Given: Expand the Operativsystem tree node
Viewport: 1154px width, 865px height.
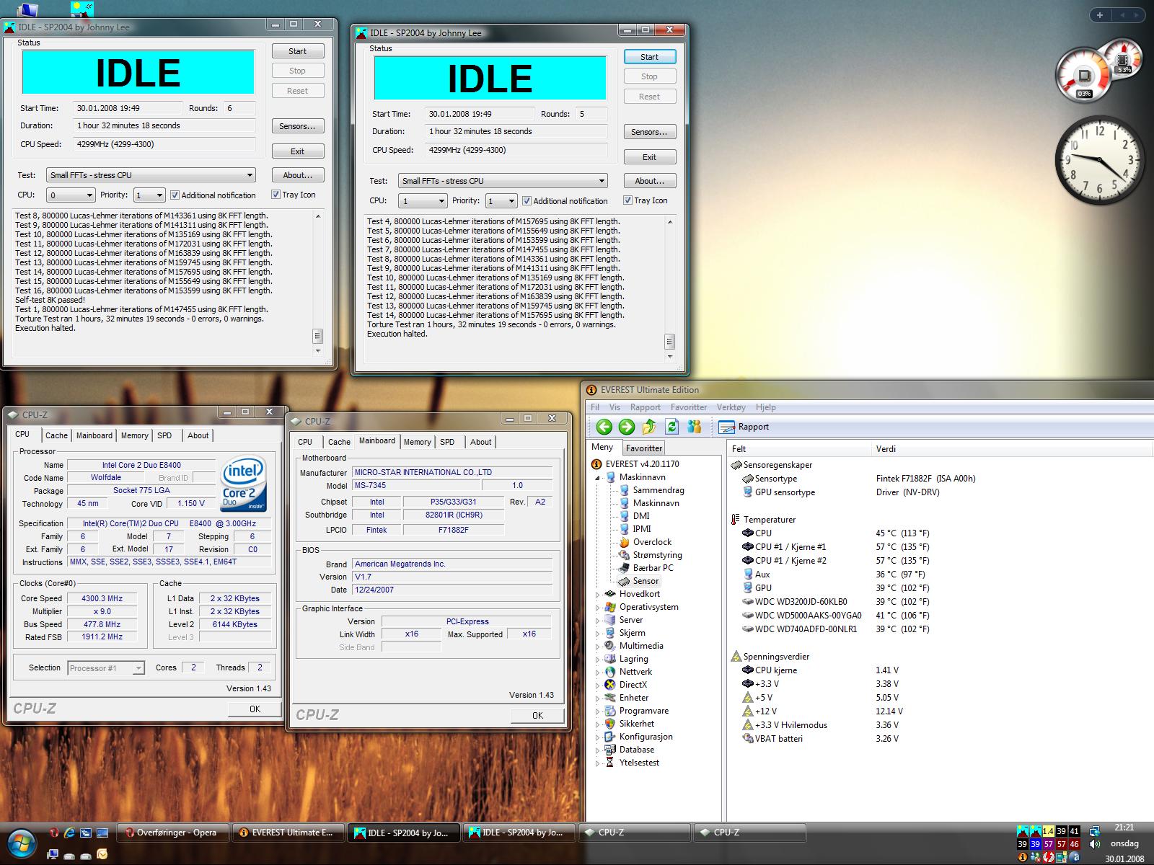Looking at the screenshot, I should (x=598, y=608).
